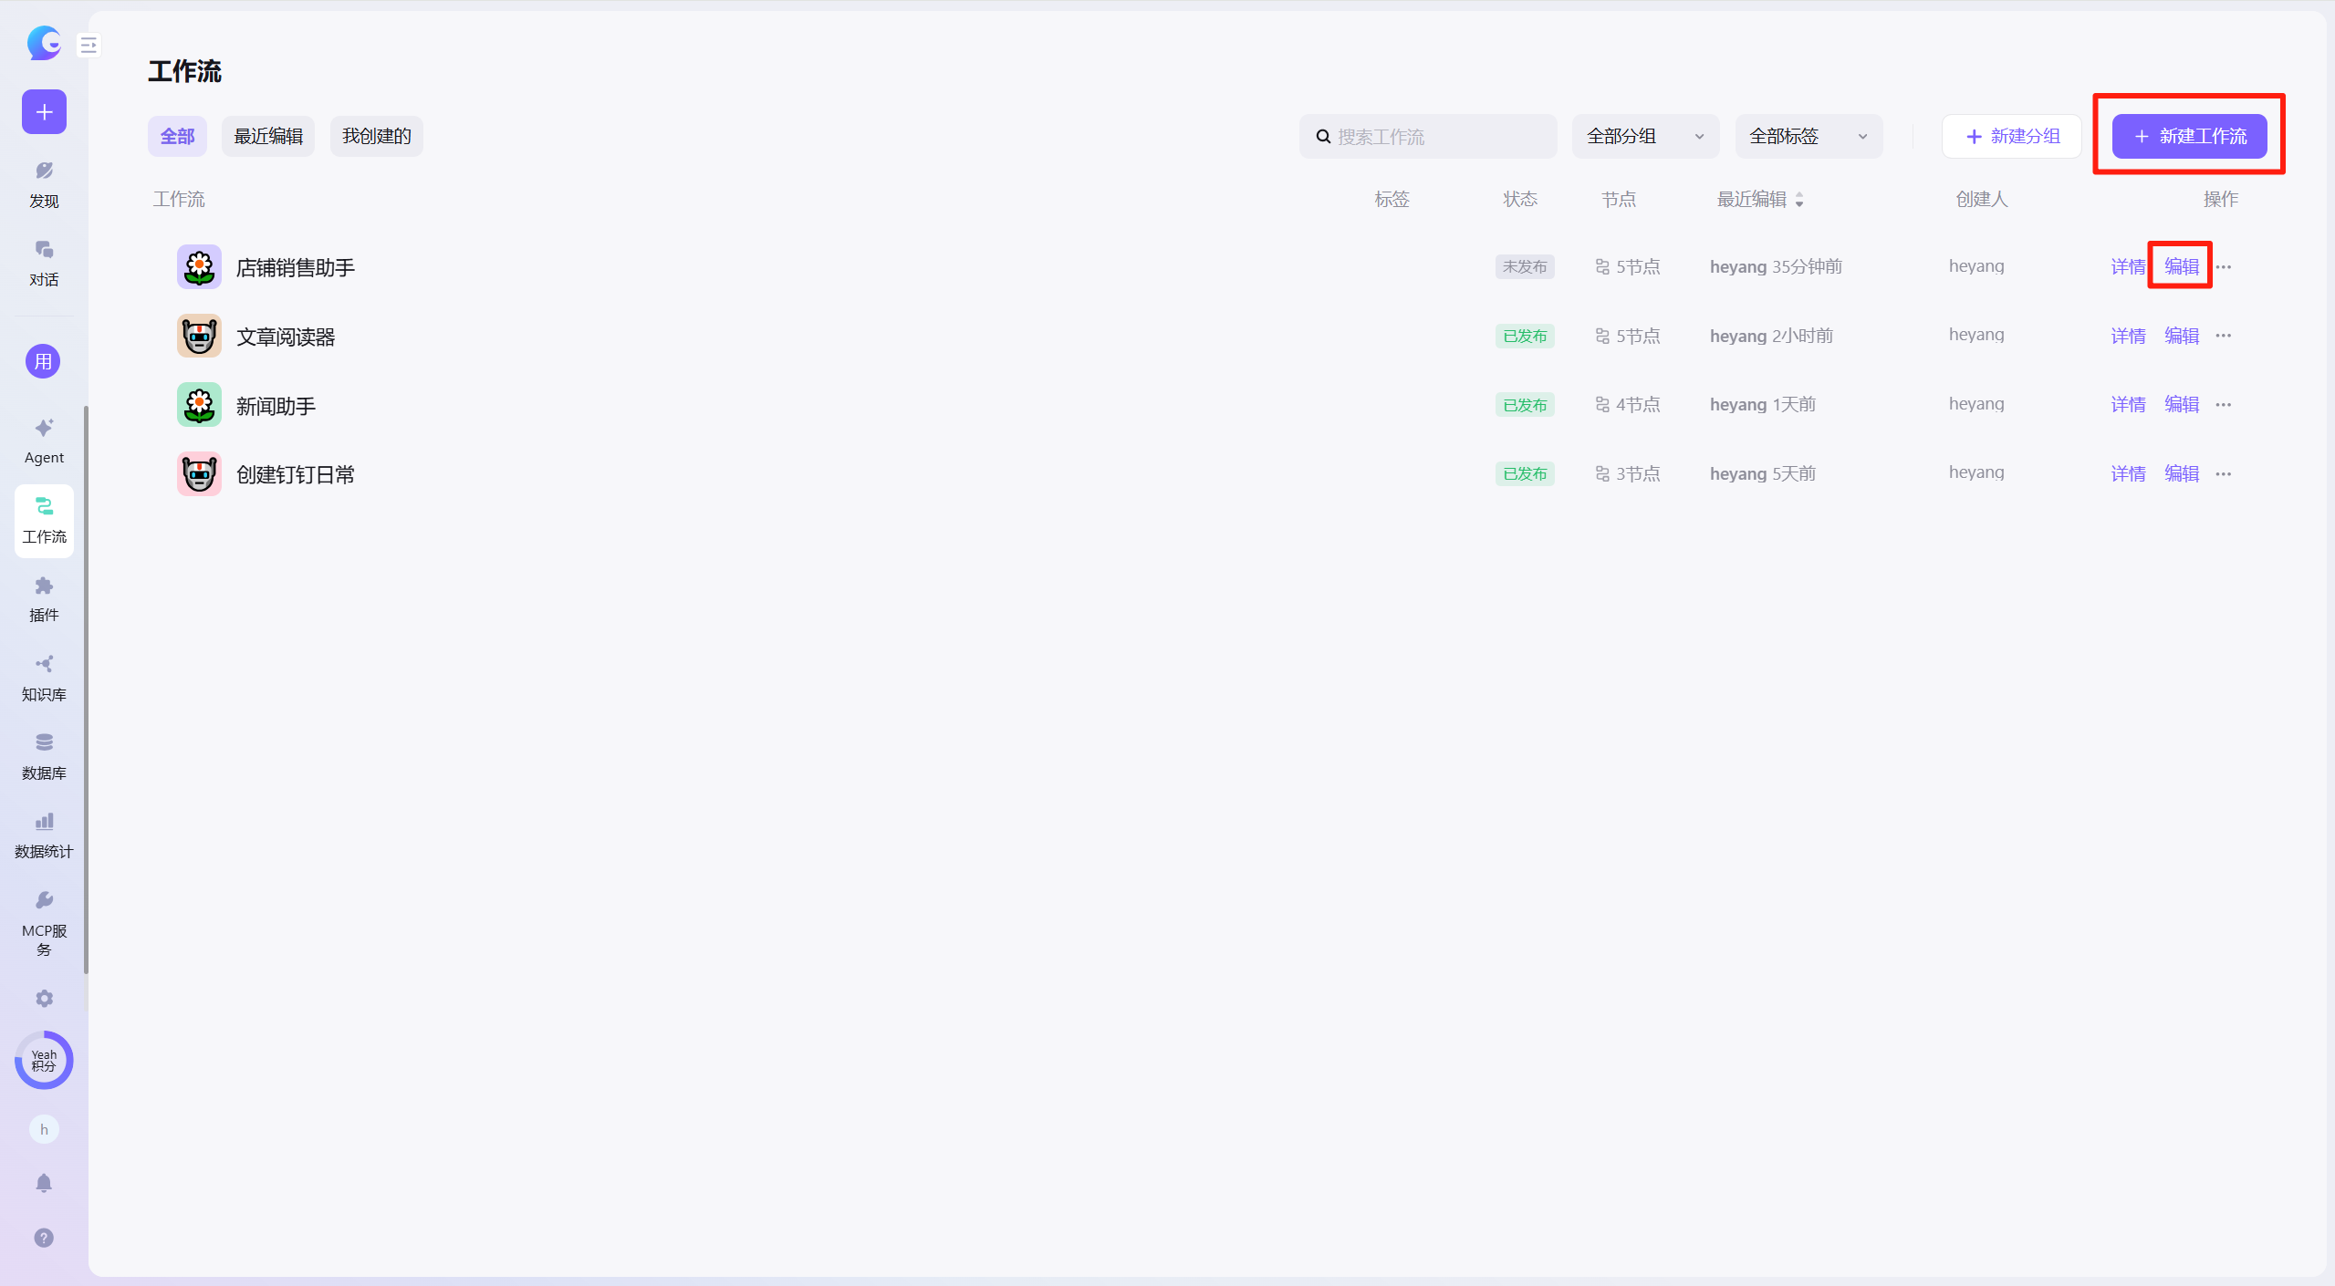Screen dimensions: 2335x1286
Task: Open the MCP服务 section
Action: click(x=44, y=923)
